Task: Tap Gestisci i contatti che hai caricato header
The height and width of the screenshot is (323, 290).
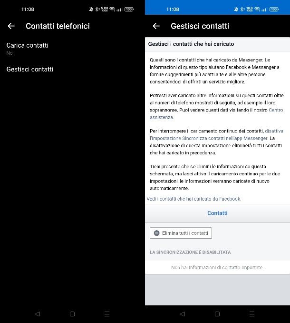Action: pos(191,44)
